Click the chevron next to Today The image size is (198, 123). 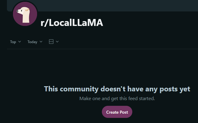point(41,42)
